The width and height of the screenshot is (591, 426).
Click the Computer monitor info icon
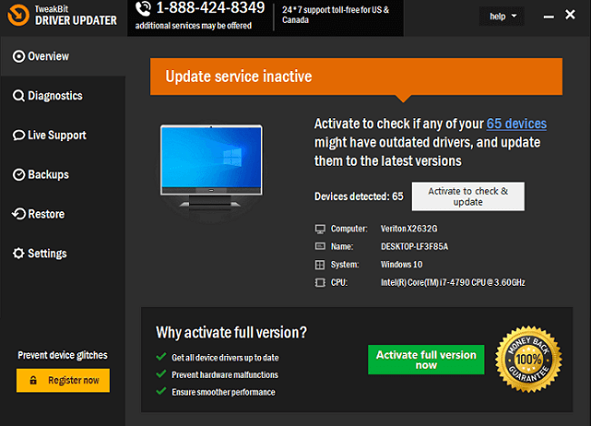[320, 228]
